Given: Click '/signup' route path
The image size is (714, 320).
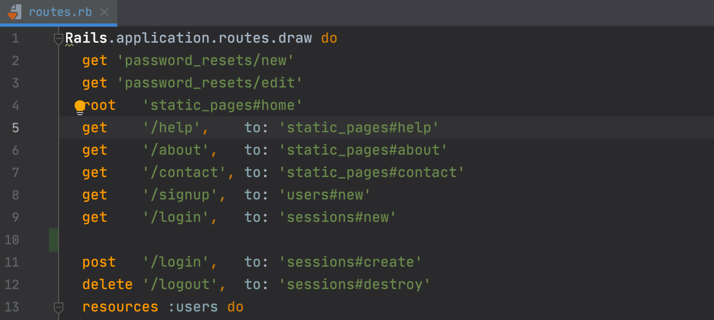Looking at the screenshot, I should [x=180, y=195].
